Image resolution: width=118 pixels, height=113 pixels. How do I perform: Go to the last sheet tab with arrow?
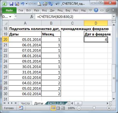click(16, 103)
